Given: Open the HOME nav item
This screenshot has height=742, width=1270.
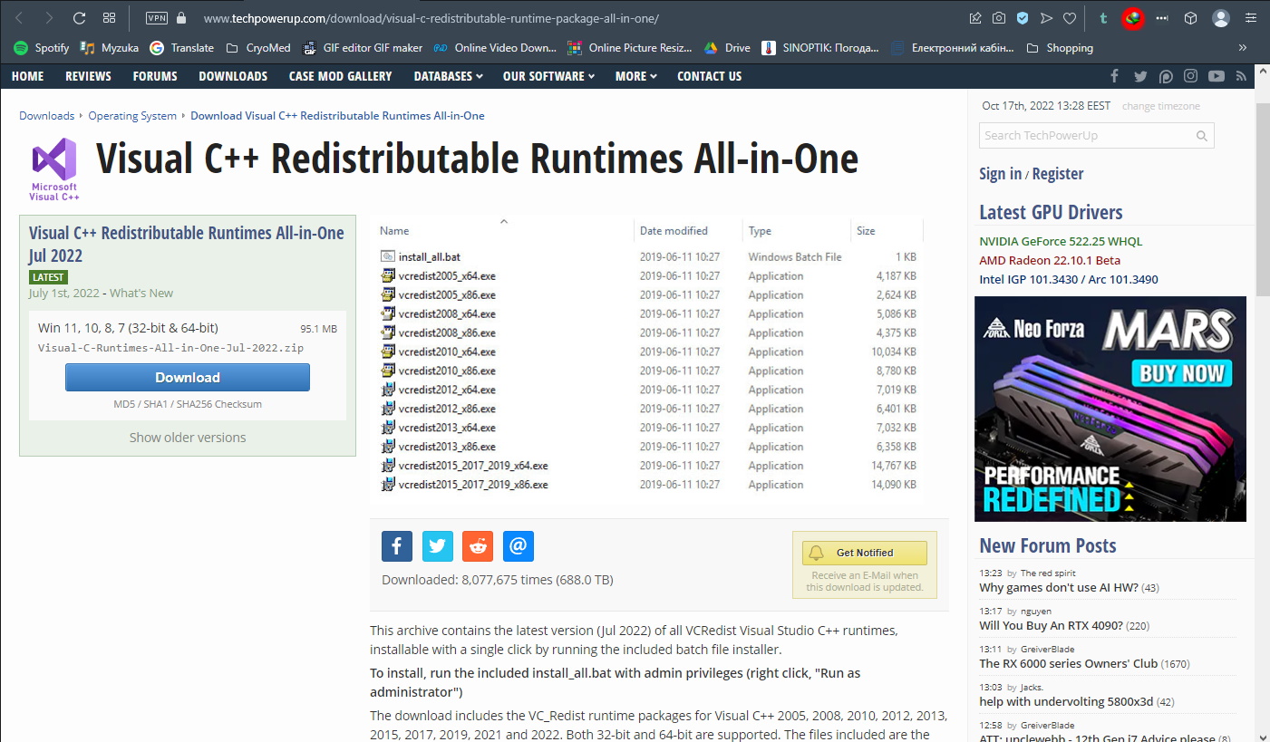Looking at the screenshot, I should click(x=27, y=76).
